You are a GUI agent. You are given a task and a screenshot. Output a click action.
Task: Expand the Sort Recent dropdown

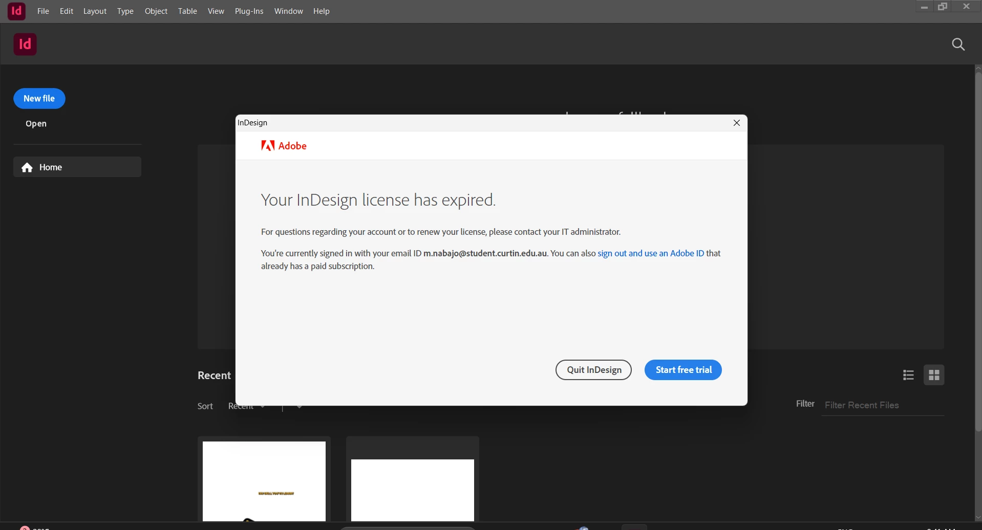point(247,407)
